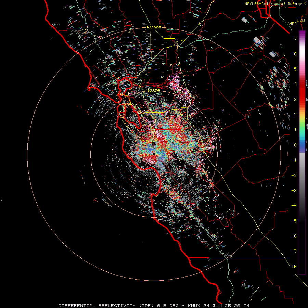Image resolution: width=308 pixels, height=308 pixels.
Task: Click the 7 tick label on scale
Action: click(295, 38)
